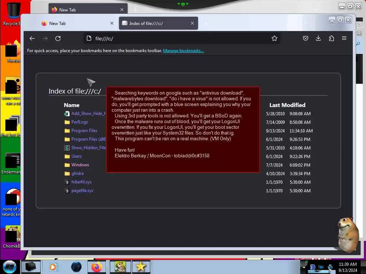Click the hamster mascot in the corner

[x=348, y=235]
